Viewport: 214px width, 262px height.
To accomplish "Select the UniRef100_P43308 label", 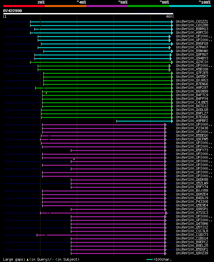I will [x=192, y=202].
